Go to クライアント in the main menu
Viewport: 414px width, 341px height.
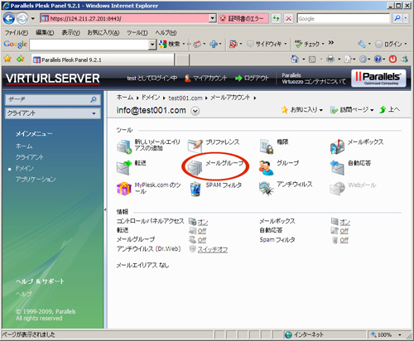point(30,157)
